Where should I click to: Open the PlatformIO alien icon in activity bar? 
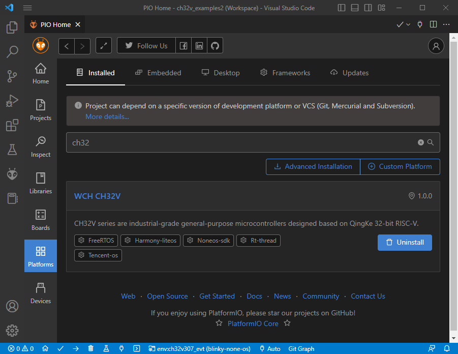[12, 174]
